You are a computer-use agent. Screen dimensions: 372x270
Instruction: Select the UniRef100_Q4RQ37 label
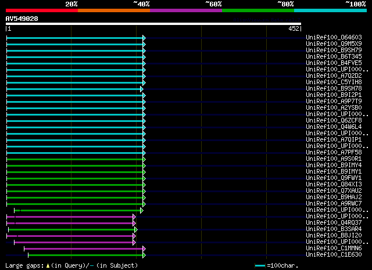[334, 223]
